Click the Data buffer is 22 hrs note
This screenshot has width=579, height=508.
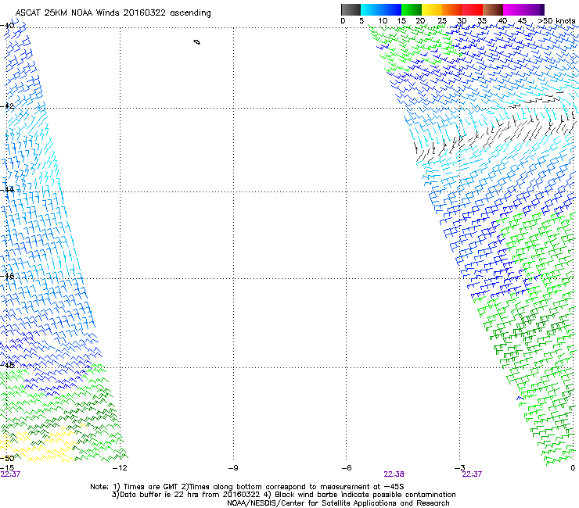click(283, 495)
